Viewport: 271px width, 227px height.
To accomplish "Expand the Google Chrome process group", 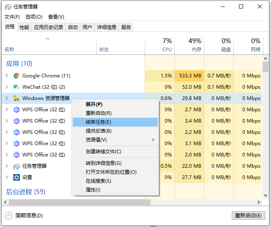I will pyautogui.click(x=6, y=76).
